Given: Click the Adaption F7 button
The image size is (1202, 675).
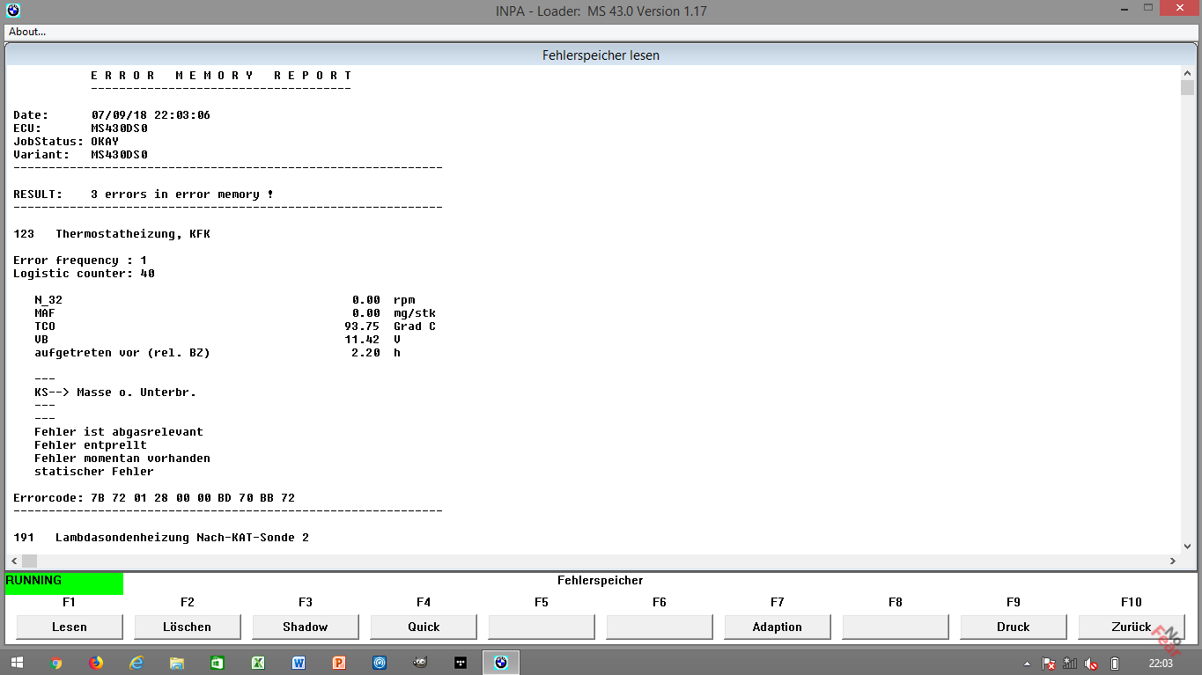Looking at the screenshot, I should point(778,627).
